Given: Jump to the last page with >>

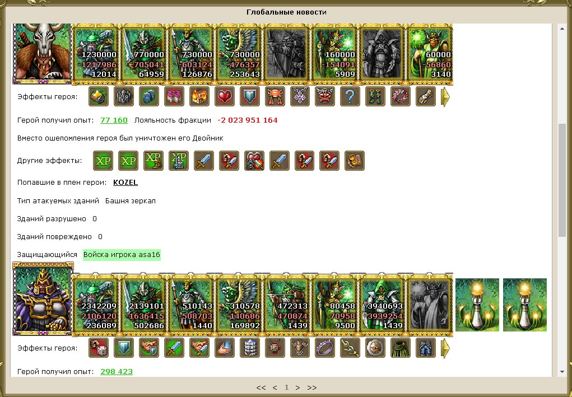Looking at the screenshot, I should [311, 387].
